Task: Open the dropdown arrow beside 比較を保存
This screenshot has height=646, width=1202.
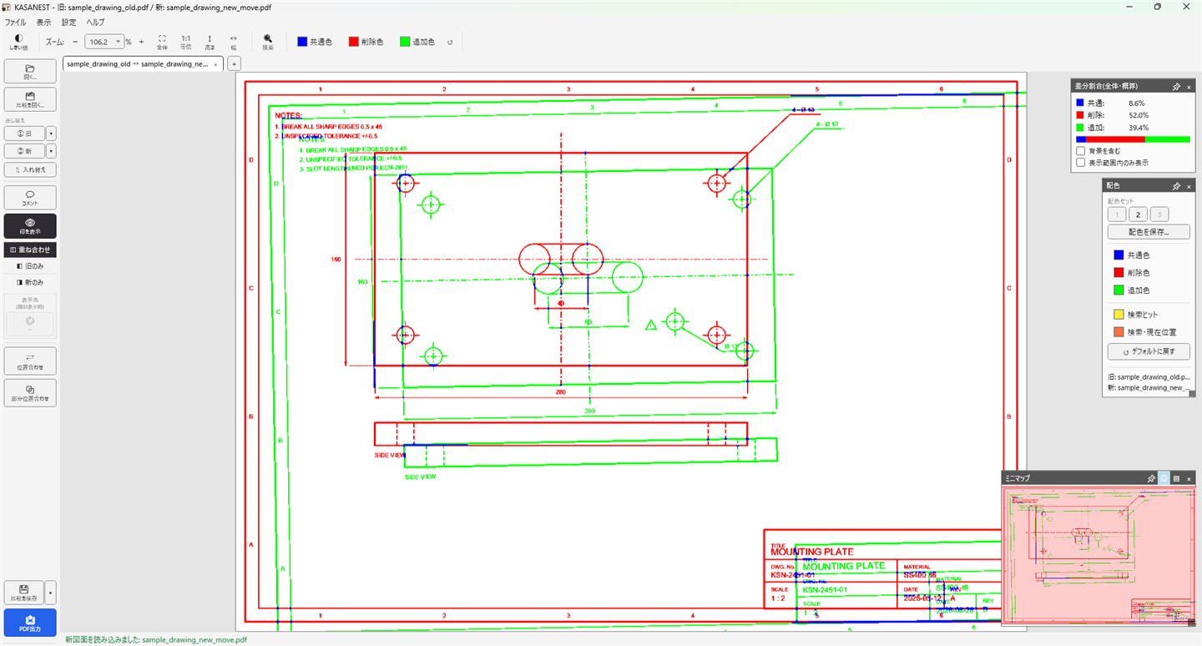Action: pos(51,593)
